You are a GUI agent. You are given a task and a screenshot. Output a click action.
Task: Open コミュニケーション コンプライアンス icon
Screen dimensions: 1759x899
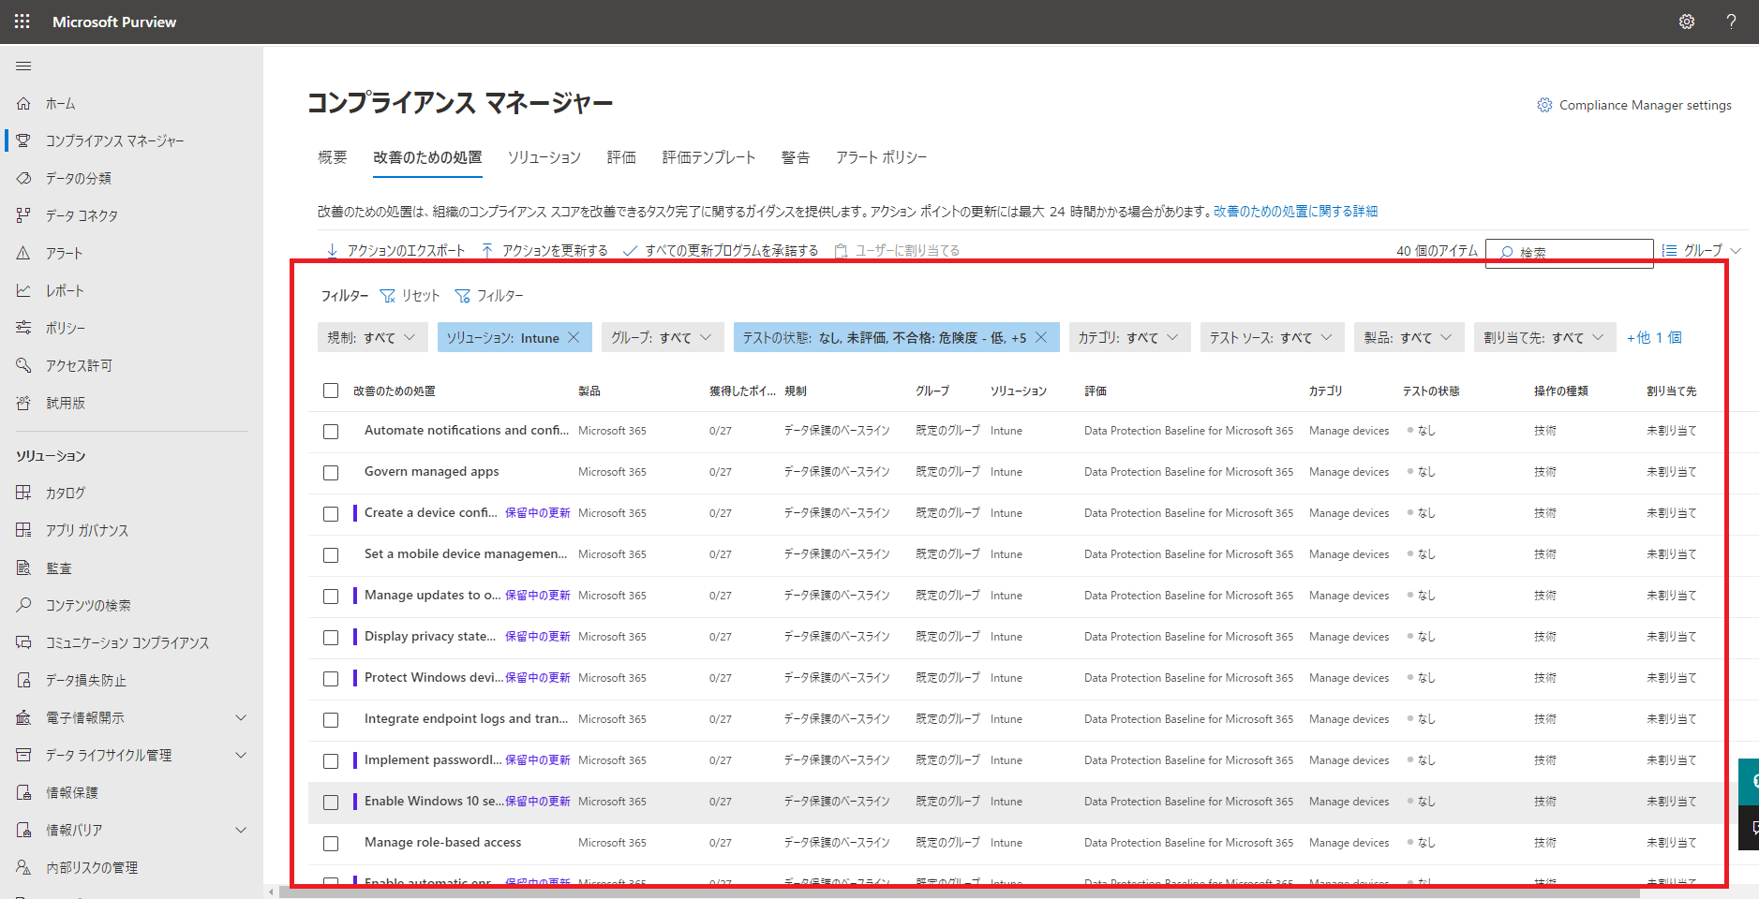pos(23,642)
